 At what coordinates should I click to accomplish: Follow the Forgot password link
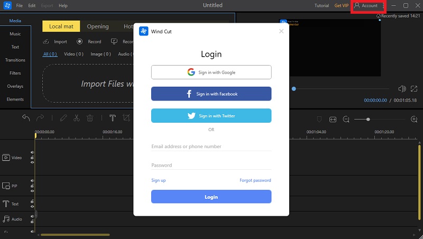pyautogui.click(x=255, y=180)
